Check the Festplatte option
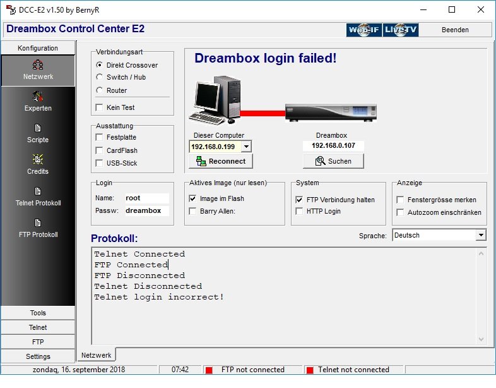The image size is (496, 388). (99, 137)
